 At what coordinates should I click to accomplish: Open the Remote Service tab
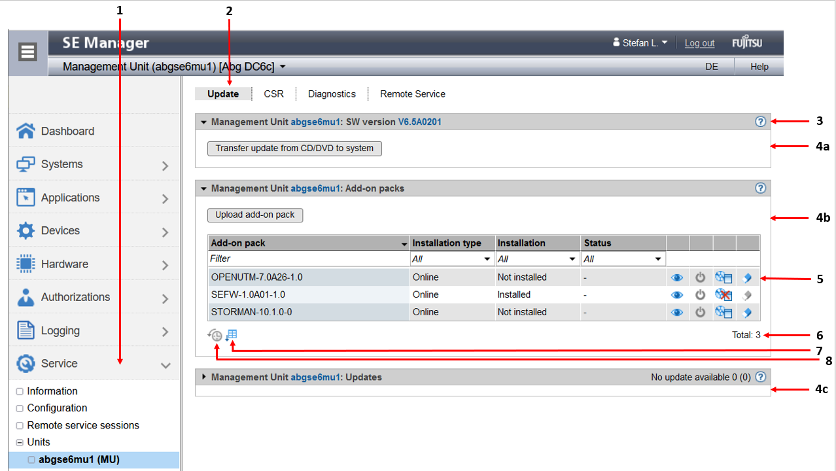pos(412,94)
